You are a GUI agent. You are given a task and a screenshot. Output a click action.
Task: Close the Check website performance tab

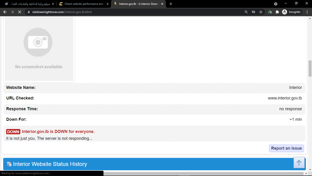click(x=107, y=4)
